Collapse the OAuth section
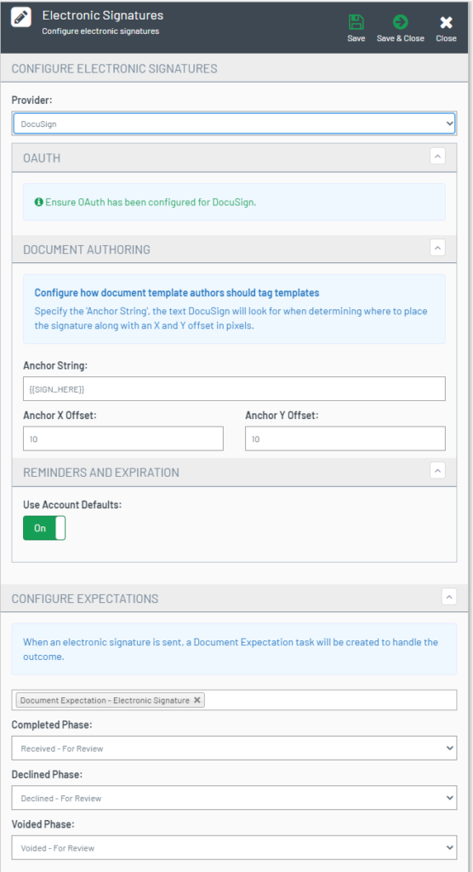 pyautogui.click(x=437, y=157)
